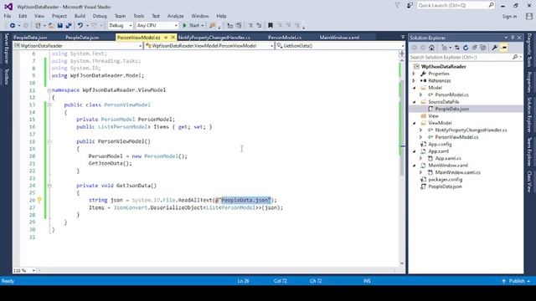The image size is (536, 301).
Task: Select packages.config in Solution Explorer
Action: click(446, 180)
